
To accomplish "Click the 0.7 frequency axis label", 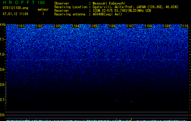I will point(2,100).
